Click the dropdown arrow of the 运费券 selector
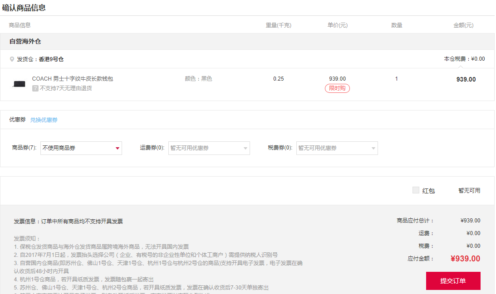The height and width of the screenshot is (294, 496). point(246,148)
